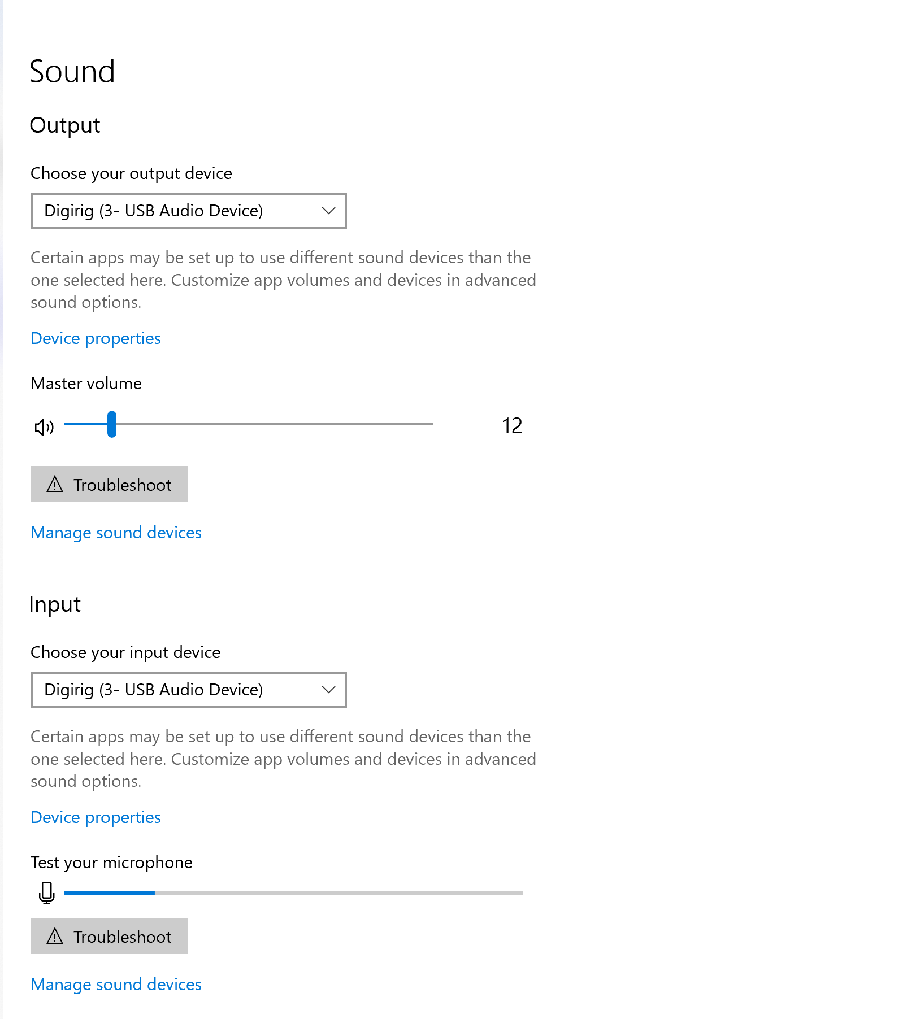Click the chevron arrow of the output device selector
The width and height of the screenshot is (907, 1019).
(x=328, y=211)
